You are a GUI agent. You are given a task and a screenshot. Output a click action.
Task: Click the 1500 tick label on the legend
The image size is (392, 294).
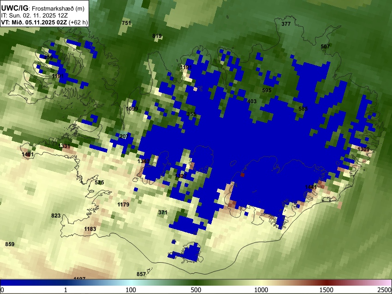point(327,290)
